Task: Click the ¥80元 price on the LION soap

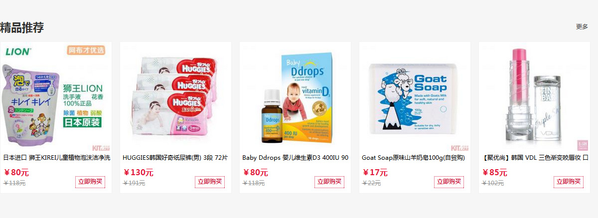Action: tap(16, 173)
